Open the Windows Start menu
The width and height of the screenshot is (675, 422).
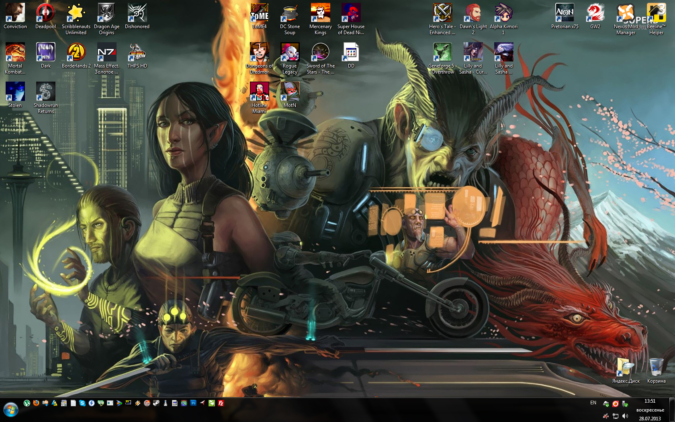pos(11,410)
